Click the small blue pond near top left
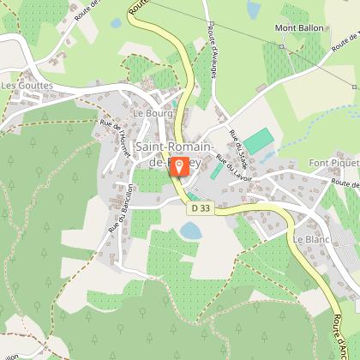The image size is (360, 360). click(x=116, y=23)
